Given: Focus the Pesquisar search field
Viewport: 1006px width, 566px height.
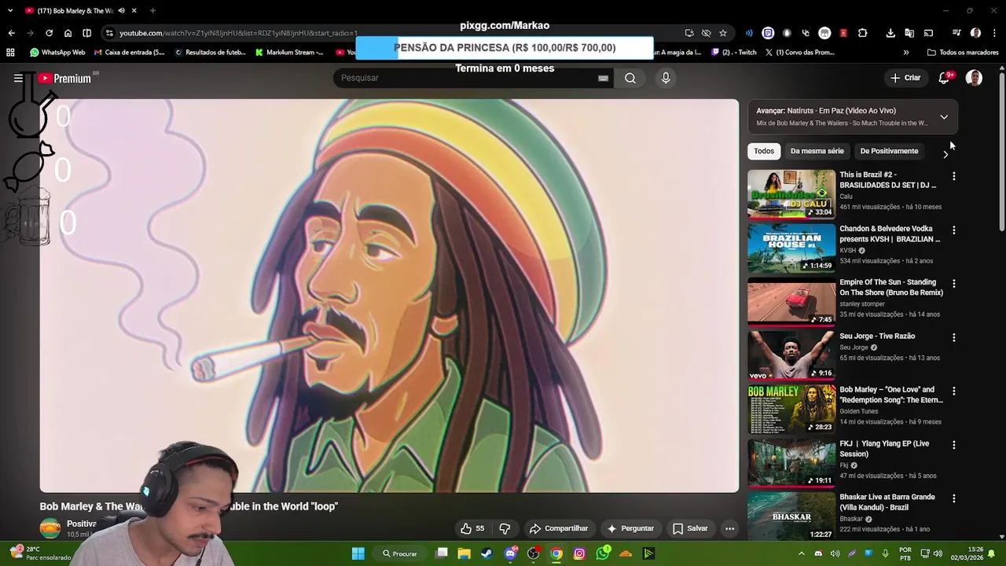Looking at the screenshot, I should (x=468, y=78).
